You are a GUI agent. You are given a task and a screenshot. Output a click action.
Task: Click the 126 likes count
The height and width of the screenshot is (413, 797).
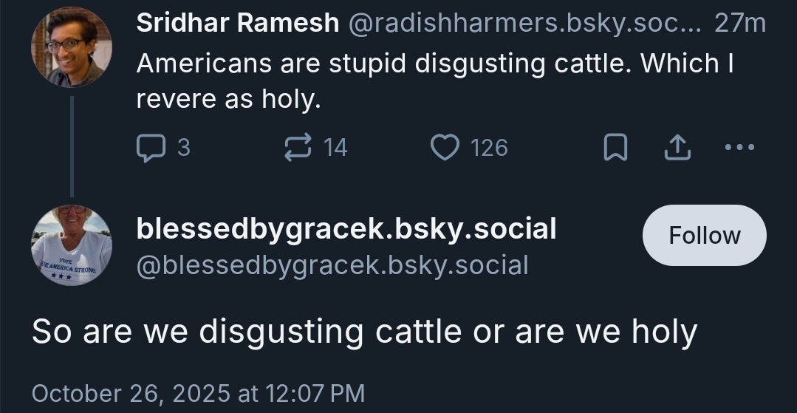click(489, 148)
